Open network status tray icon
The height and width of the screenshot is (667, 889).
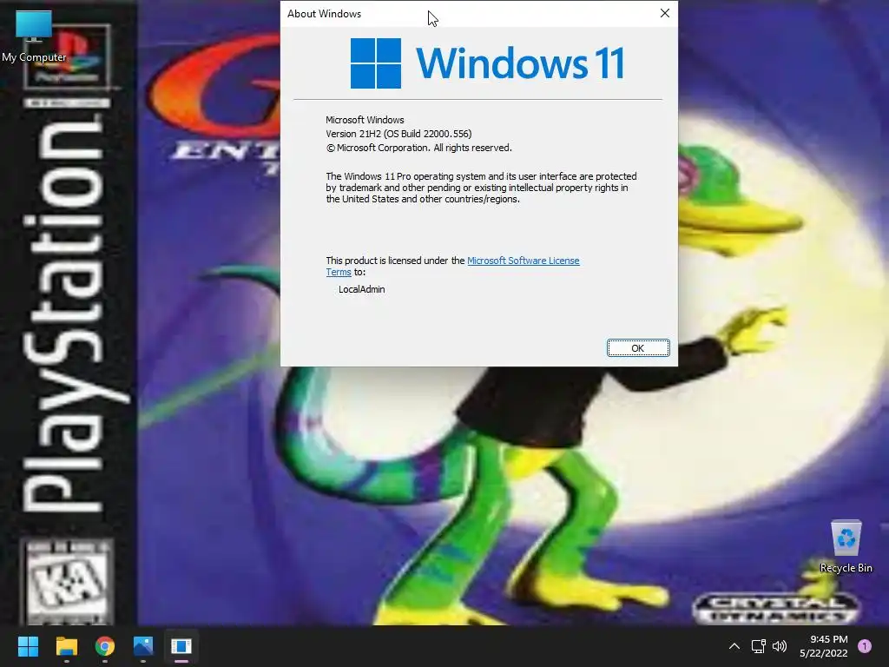pos(758,646)
